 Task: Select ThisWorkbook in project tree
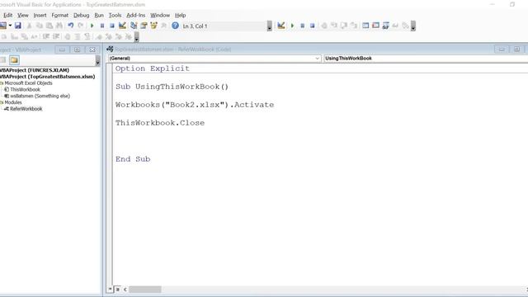click(25, 90)
